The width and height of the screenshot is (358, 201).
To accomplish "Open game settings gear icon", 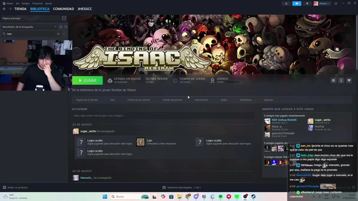I will point(333,80).
